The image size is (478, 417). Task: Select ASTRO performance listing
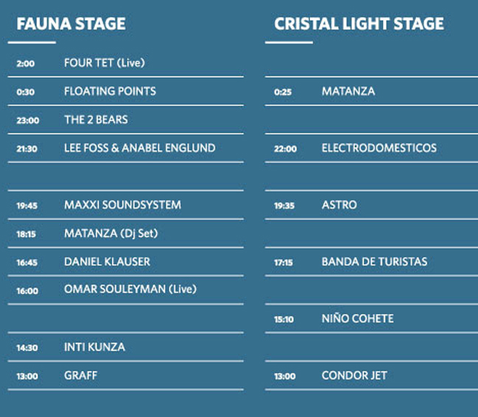click(x=339, y=204)
